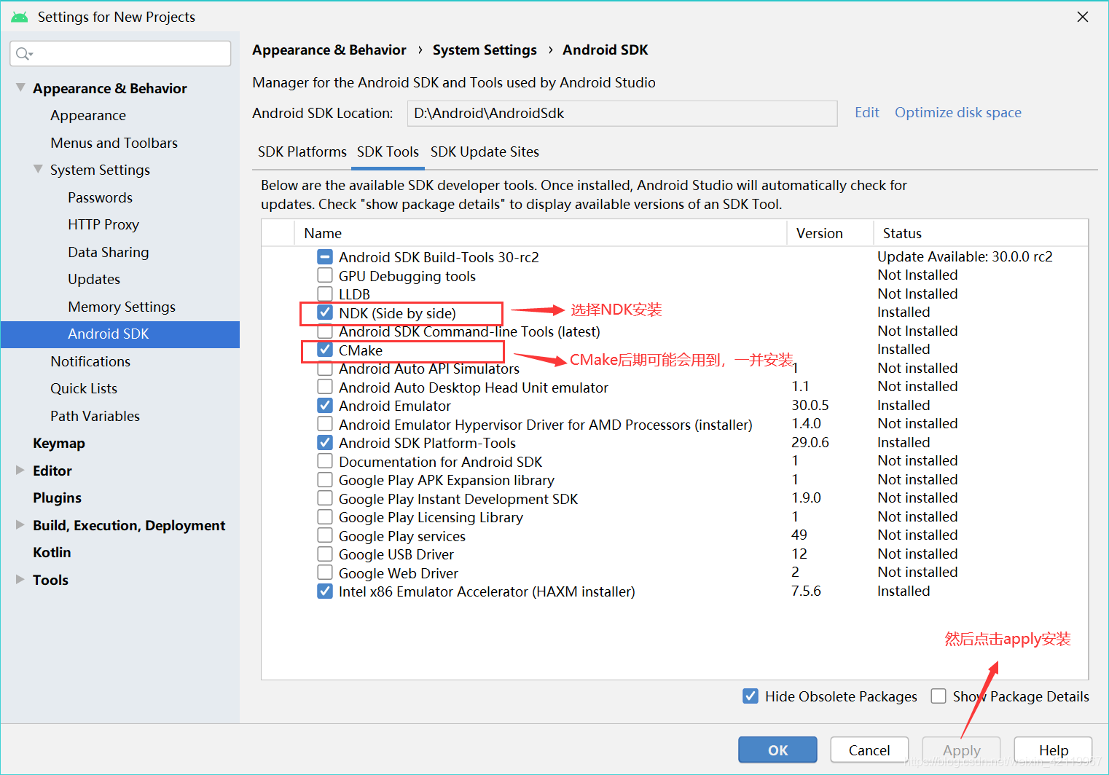The width and height of the screenshot is (1109, 775).
Task: Select Google Web Driver row name
Action: (x=399, y=573)
